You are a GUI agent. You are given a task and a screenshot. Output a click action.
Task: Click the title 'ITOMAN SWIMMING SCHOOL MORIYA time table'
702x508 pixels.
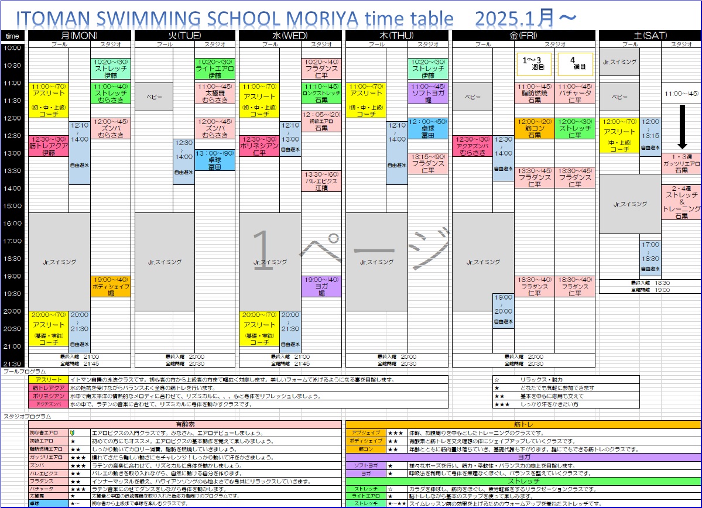(x=235, y=18)
